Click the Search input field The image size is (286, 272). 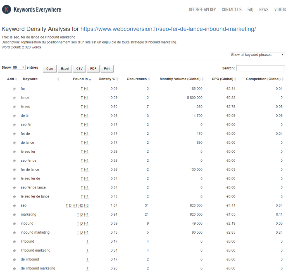261,68
